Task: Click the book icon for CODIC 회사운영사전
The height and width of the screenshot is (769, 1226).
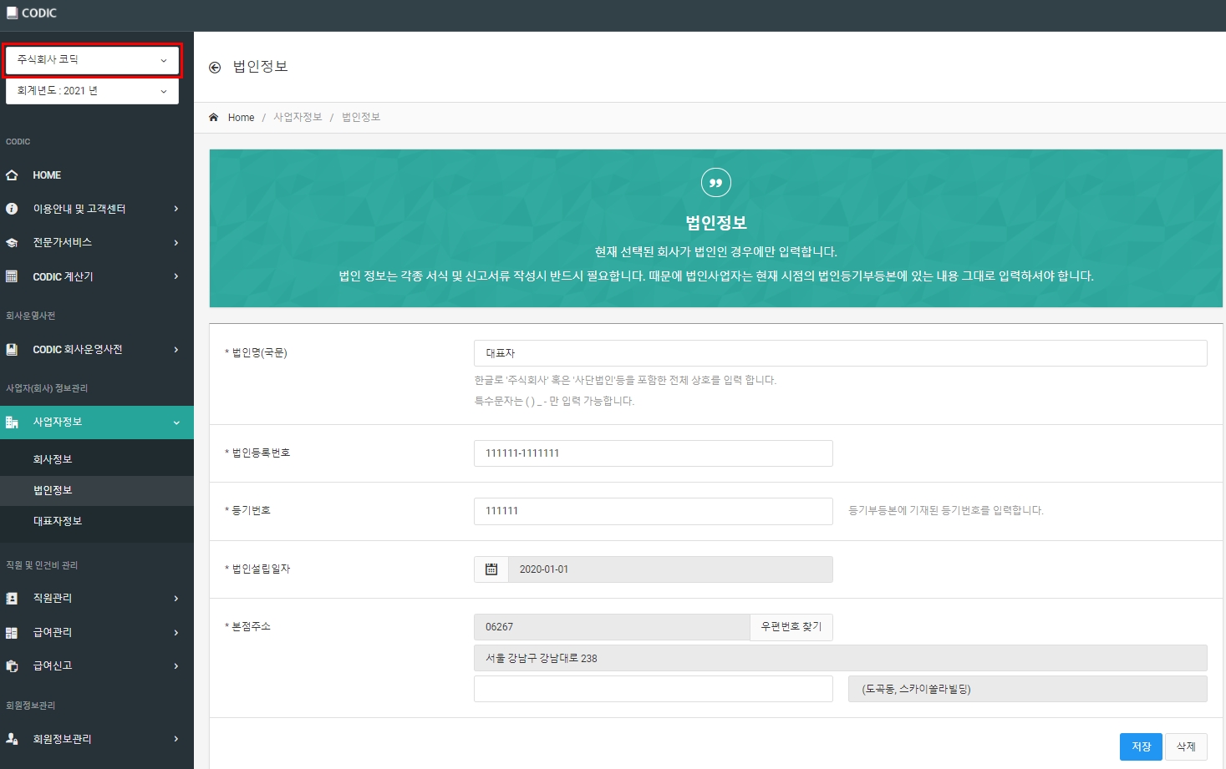Action: pos(12,350)
